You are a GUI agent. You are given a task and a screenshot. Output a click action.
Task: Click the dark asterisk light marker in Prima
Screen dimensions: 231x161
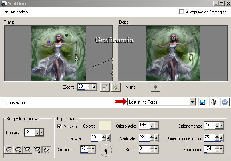point(67,35)
